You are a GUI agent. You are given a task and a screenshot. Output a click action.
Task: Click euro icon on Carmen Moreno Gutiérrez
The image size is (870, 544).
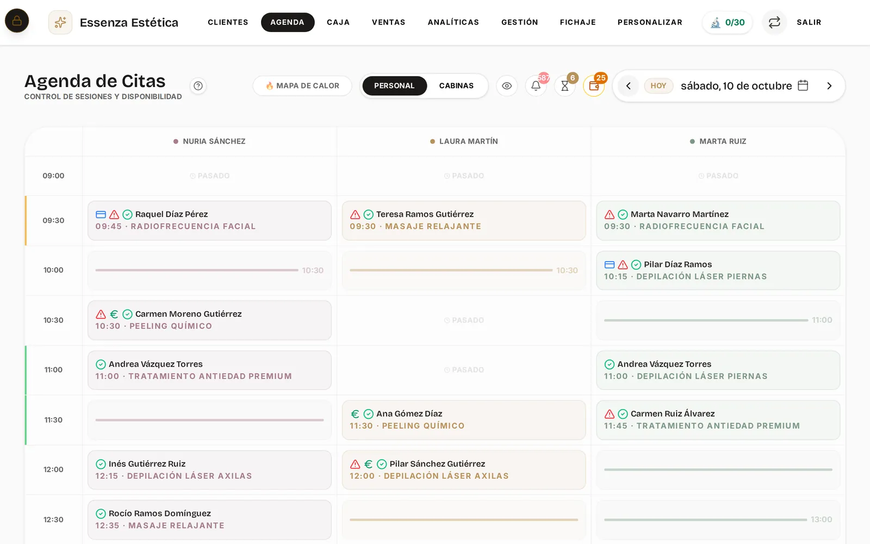[114, 314]
